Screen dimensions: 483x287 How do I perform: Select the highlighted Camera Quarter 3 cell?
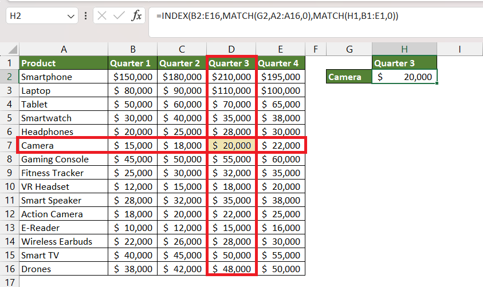pyautogui.click(x=231, y=145)
